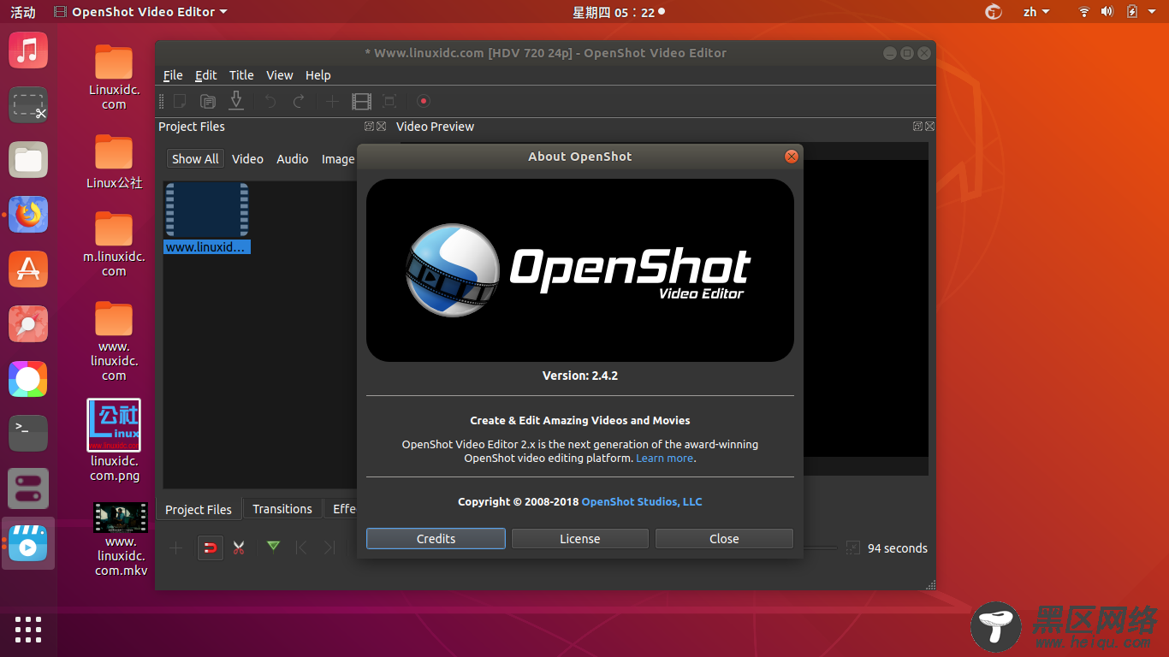Image resolution: width=1169 pixels, height=657 pixels.
Task: Switch to the Transitions tab
Action: [x=282, y=508]
